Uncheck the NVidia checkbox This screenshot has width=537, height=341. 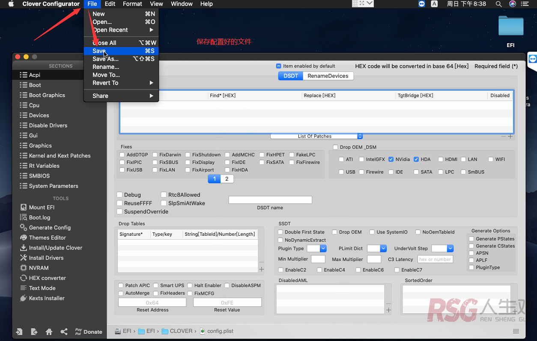[391, 159]
